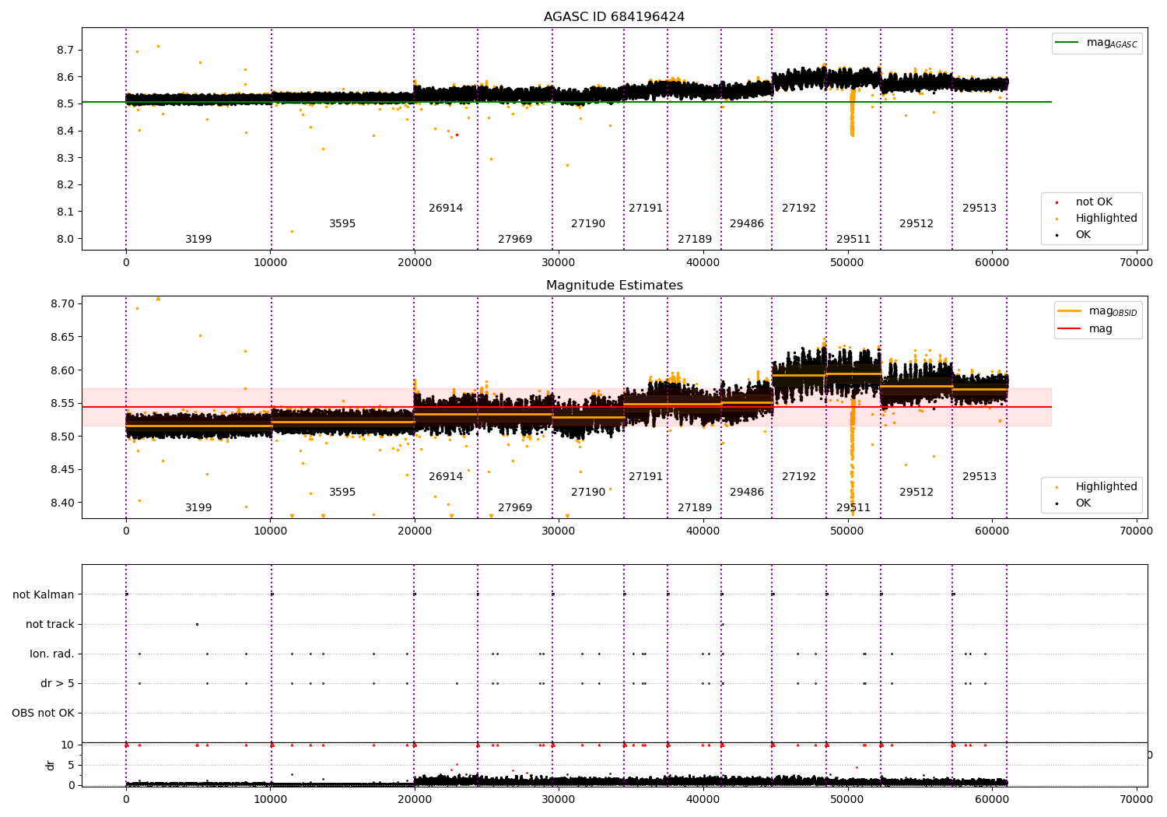This screenshot has width=1167, height=817.
Task: Click the 'not Kalman' axis label
Action: pyautogui.click(x=44, y=594)
